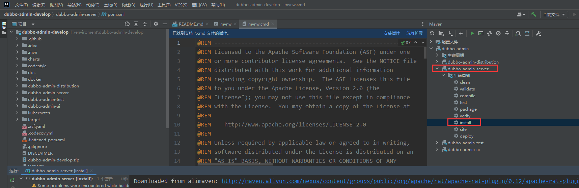Open user account icon in top bar
This screenshot has height=188, width=579.
pyautogui.click(x=521, y=14)
